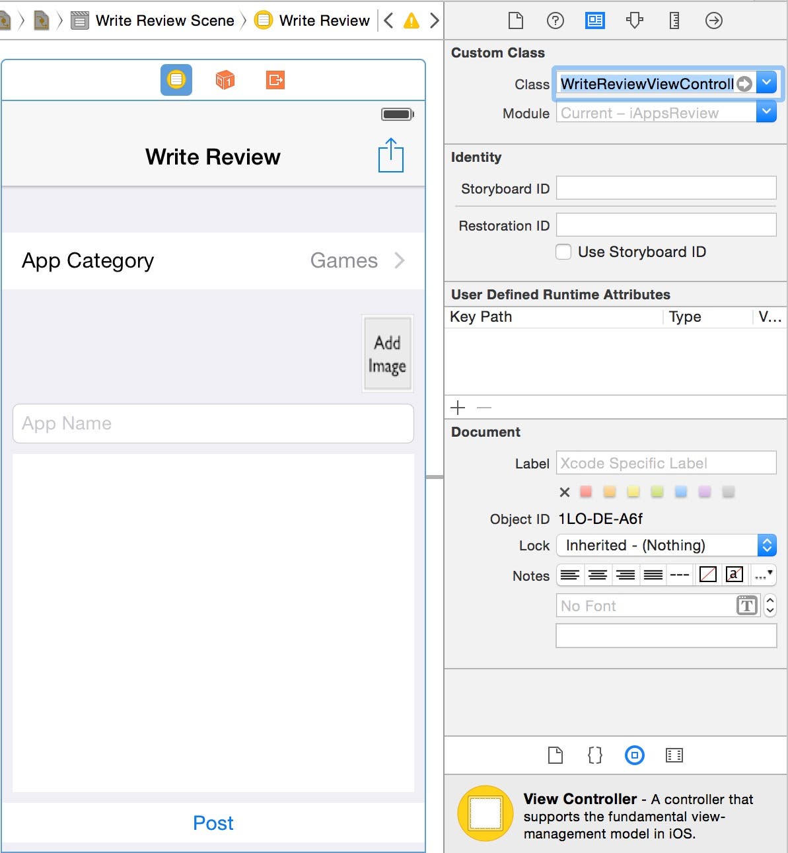This screenshot has height=853, width=788.
Task: Open the Size inspector ruler icon
Action: (674, 20)
